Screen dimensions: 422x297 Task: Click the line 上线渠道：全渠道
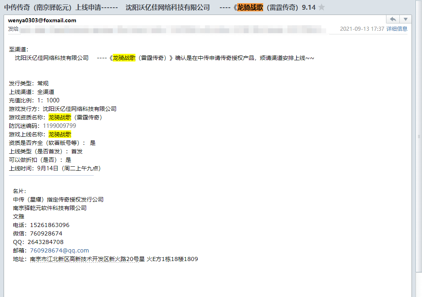point(32,92)
